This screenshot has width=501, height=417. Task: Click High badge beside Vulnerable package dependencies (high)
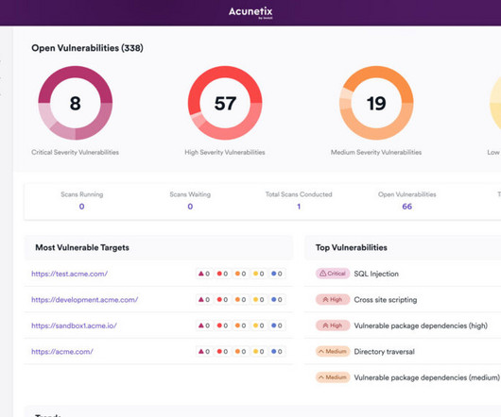click(333, 325)
